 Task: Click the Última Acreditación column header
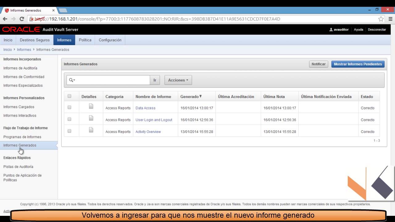[236, 97]
